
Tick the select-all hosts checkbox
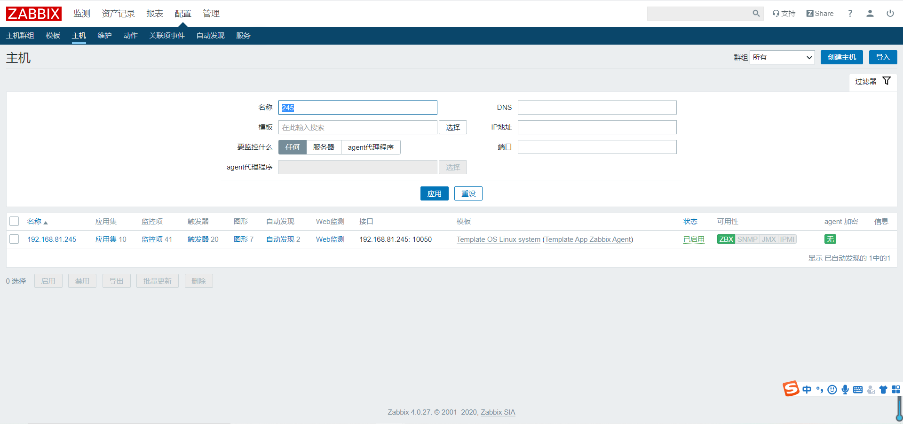click(14, 221)
